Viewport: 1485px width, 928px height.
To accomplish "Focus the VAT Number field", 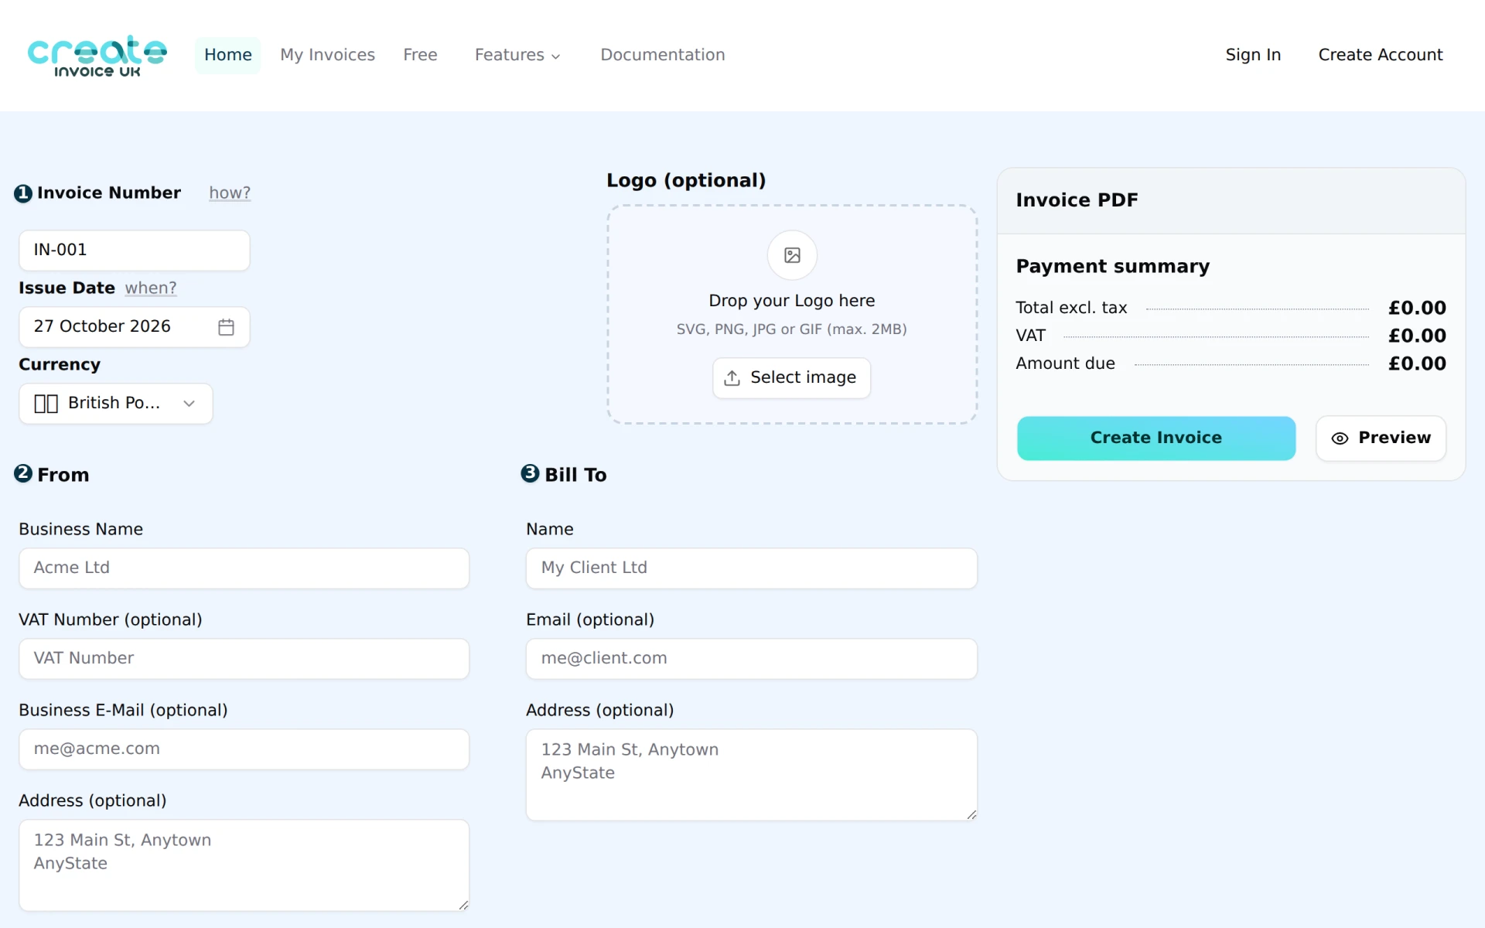I will tap(244, 659).
